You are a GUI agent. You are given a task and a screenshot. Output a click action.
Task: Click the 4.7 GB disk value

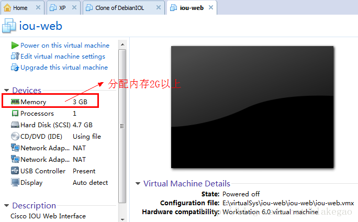pyautogui.click(x=83, y=125)
